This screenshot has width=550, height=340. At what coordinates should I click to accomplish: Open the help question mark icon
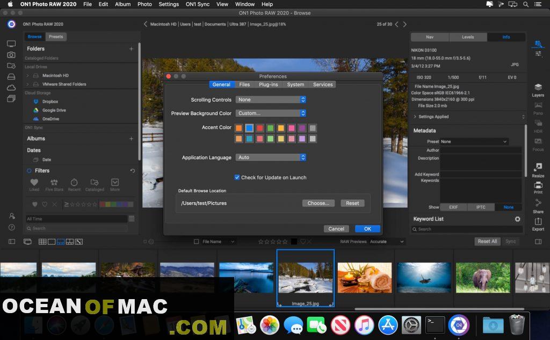pyautogui.click(x=12, y=227)
